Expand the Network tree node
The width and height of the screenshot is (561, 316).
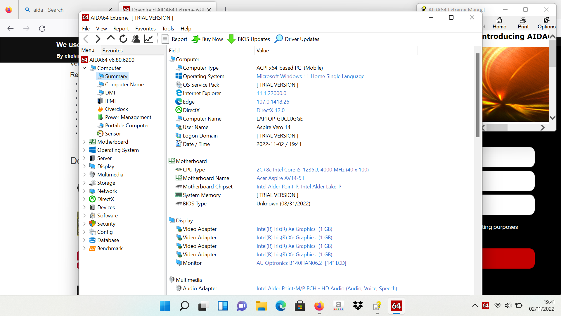point(84,191)
